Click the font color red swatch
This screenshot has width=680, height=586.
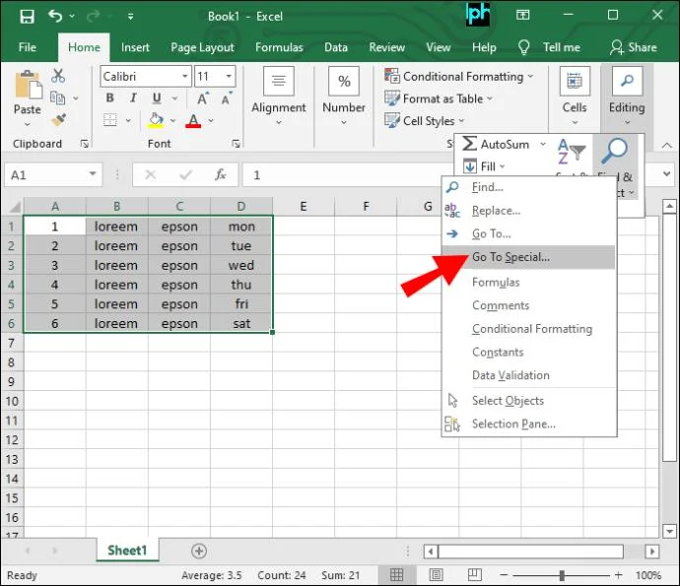pos(193,126)
